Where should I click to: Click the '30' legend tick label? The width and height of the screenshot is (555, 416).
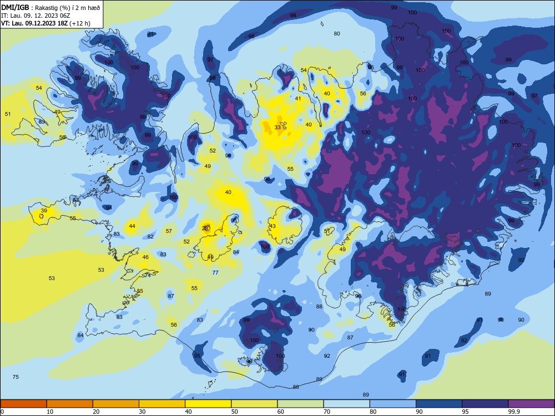pyautogui.click(x=142, y=412)
